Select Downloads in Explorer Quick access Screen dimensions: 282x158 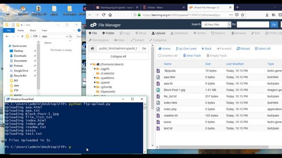point(20,56)
